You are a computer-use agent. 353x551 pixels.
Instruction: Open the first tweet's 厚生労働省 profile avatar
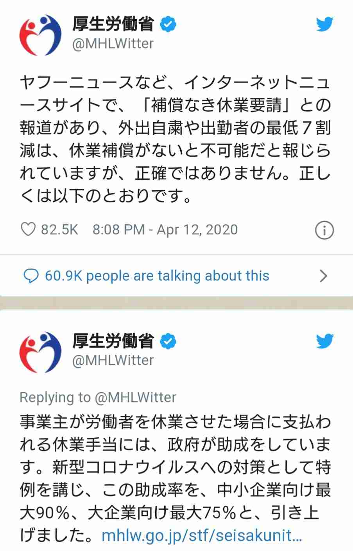(40, 36)
